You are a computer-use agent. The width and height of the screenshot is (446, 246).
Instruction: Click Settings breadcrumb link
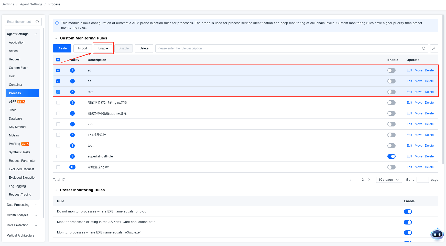coord(8,4)
